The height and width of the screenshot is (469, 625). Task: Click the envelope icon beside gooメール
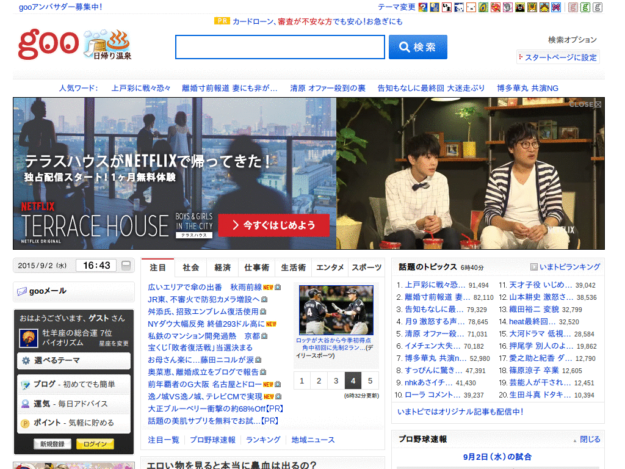click(x=21, y=291)
